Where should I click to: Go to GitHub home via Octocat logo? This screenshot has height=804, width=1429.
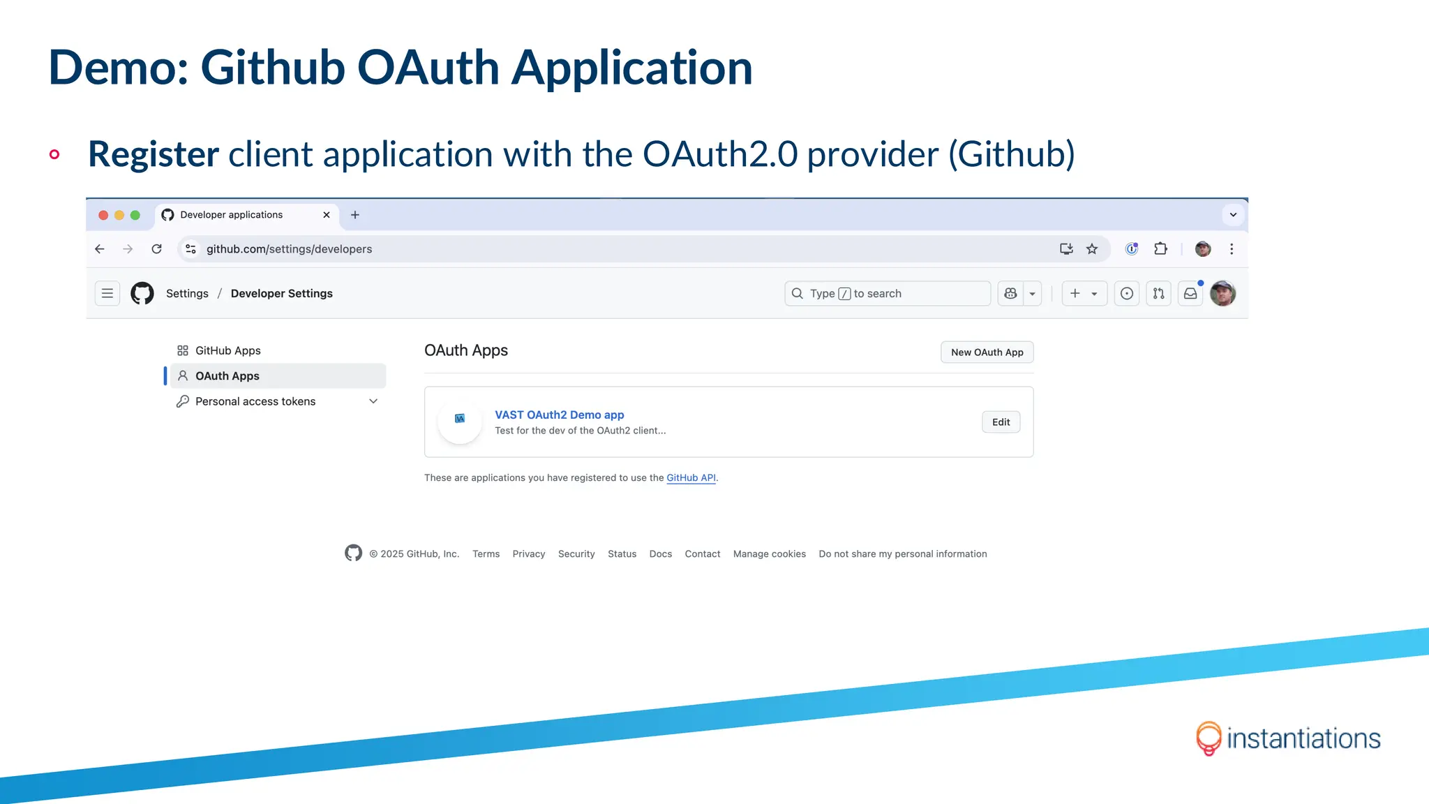pyautogui.click(x=142, y=294)
